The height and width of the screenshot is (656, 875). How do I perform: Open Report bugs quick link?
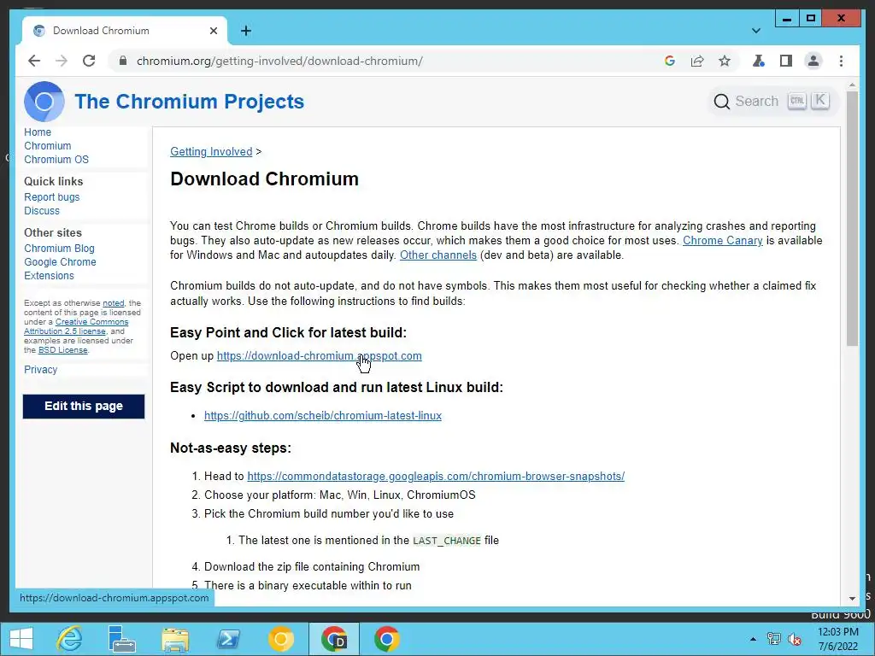pyautogui.click(x=52, y=197)
